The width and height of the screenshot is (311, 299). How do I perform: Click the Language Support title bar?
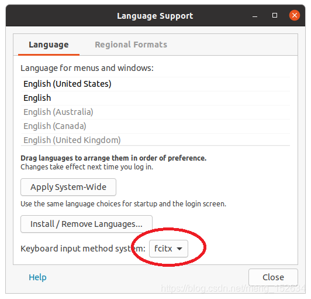pos(155,16)
